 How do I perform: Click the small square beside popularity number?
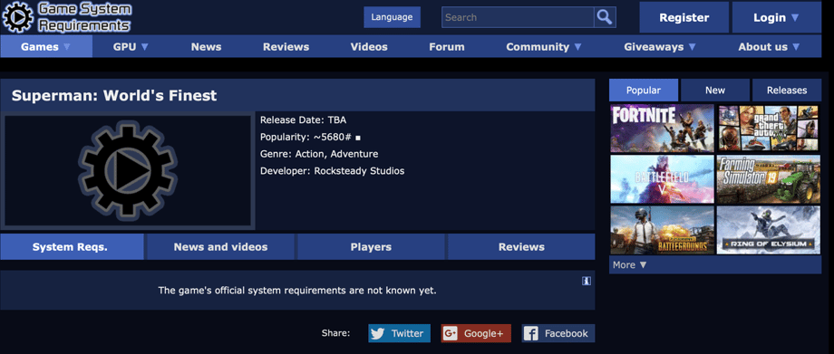(x=358, y=138)
